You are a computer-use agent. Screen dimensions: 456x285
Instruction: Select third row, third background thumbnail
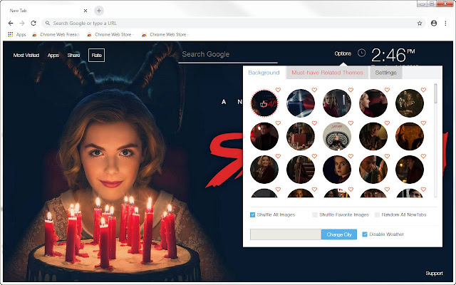(337, 170)
